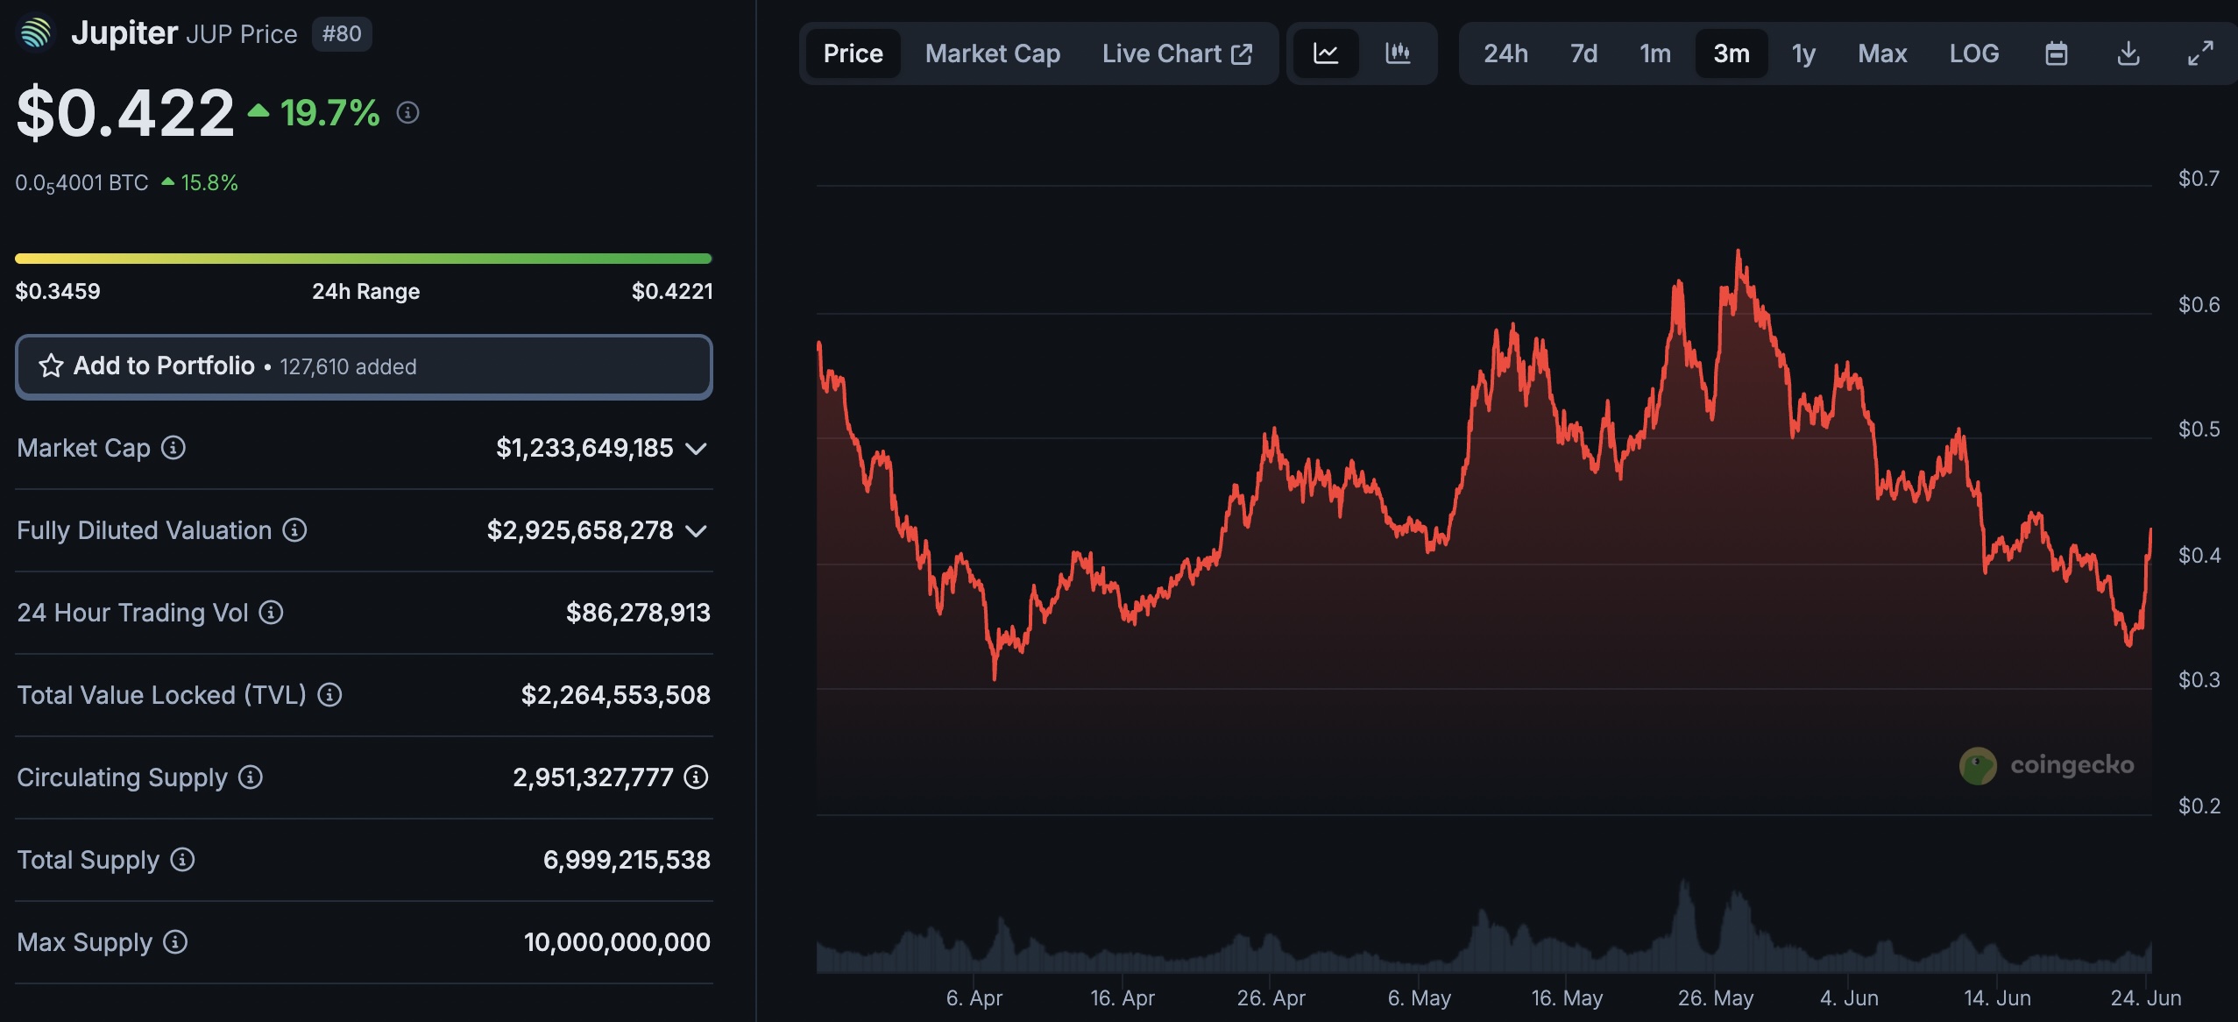Viewport: 2238px width, 1022px height.
Task: Show Market Cap info tooltip icon
Action: (174, 448)
